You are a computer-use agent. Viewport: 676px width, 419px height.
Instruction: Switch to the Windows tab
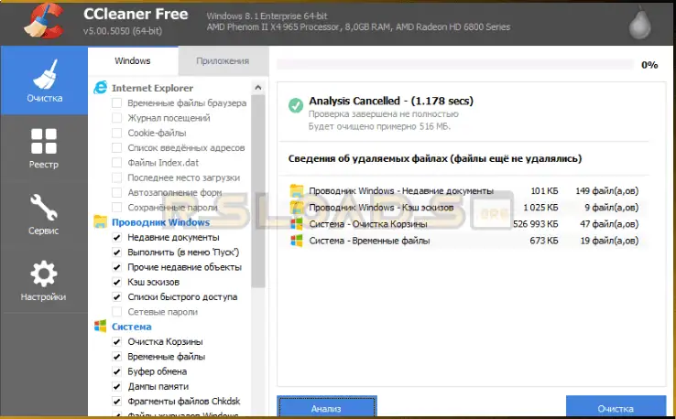132,60
